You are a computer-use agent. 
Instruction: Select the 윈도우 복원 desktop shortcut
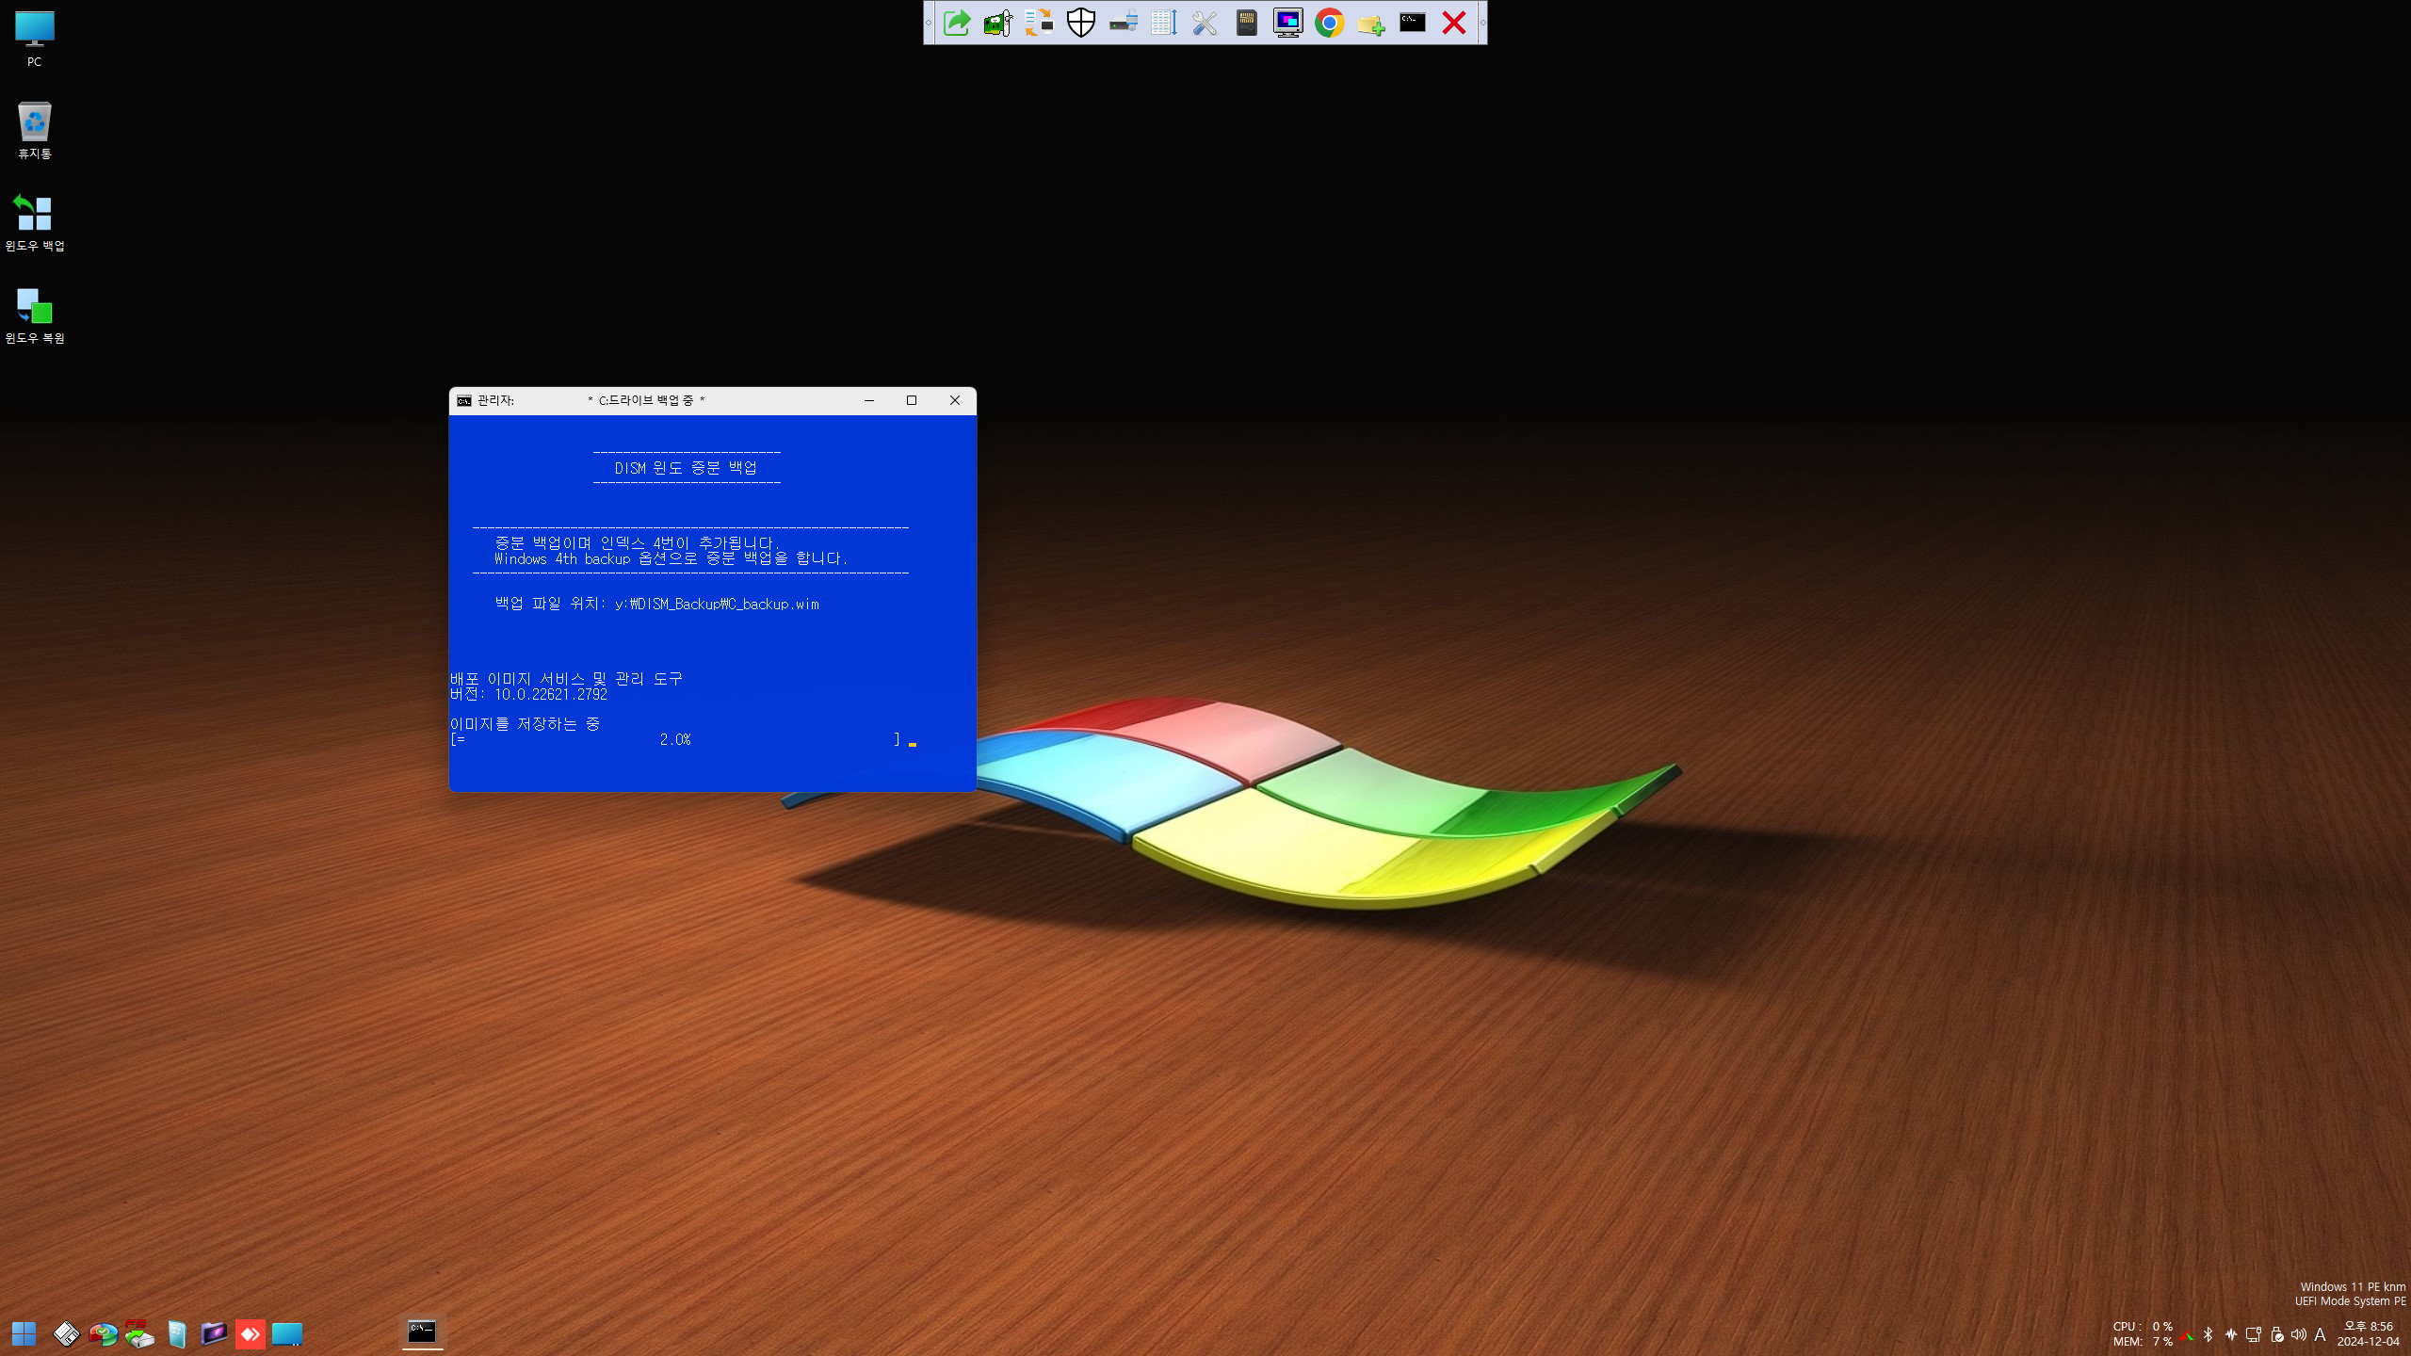pyautogui.click(x=35, y=315)
